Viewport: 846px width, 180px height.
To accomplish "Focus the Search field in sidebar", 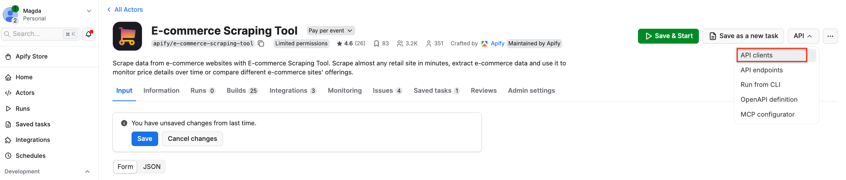I will [41, 34].
